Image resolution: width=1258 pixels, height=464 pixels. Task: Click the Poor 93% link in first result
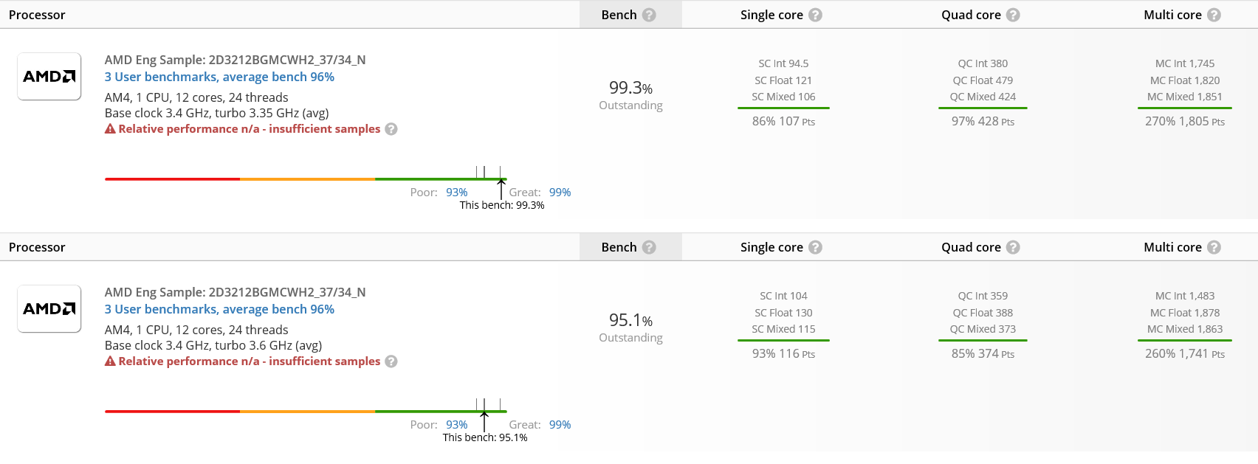(x=456, y=193)
